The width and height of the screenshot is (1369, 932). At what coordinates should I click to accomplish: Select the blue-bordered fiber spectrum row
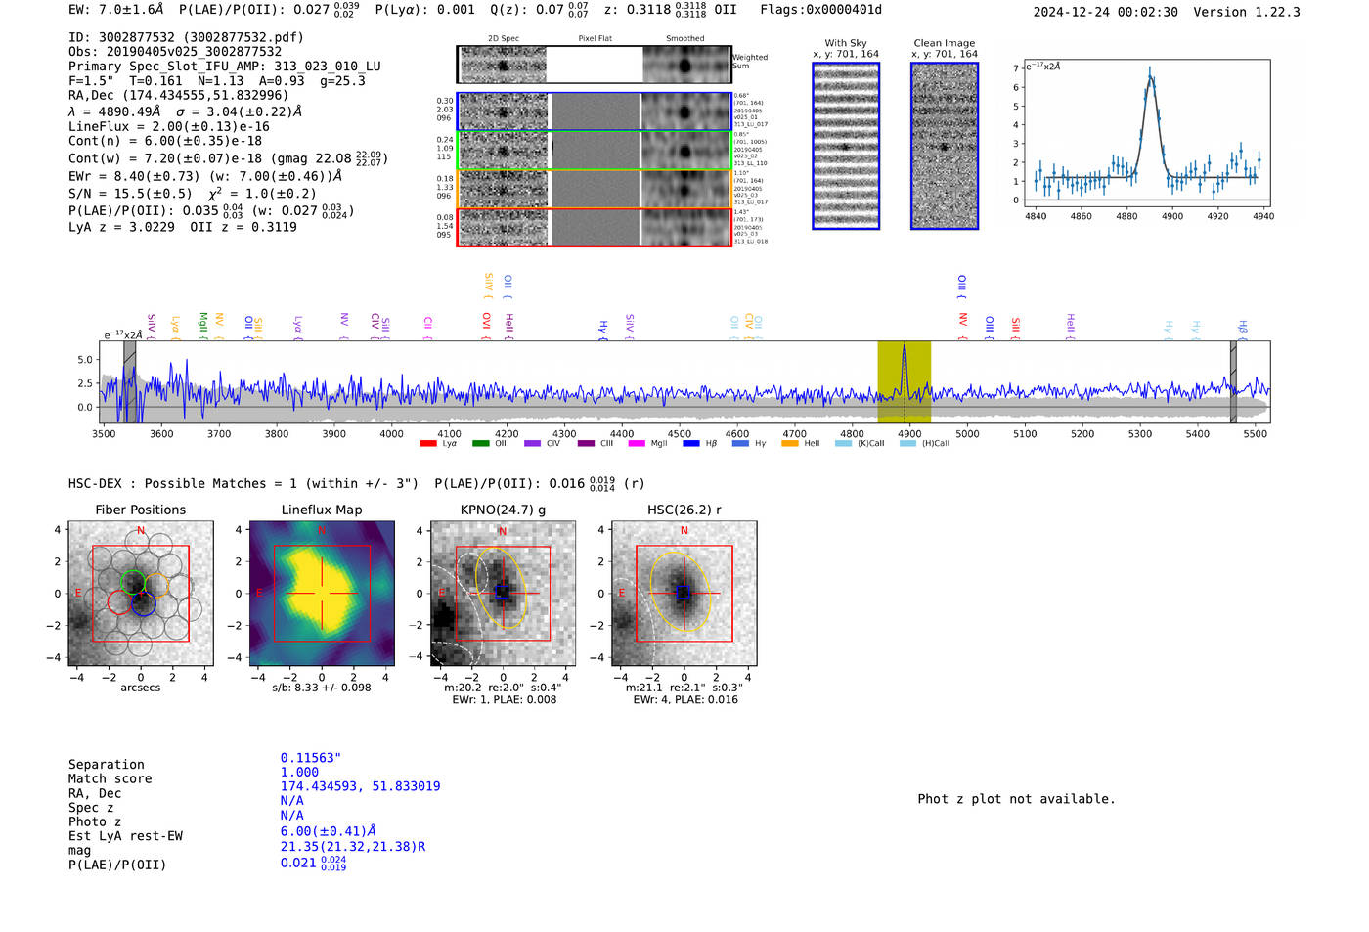(x=594, y=111)
